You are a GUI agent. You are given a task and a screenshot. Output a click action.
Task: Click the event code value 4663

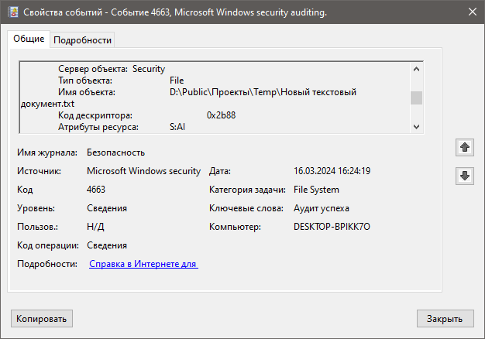[x=96, y=190]
